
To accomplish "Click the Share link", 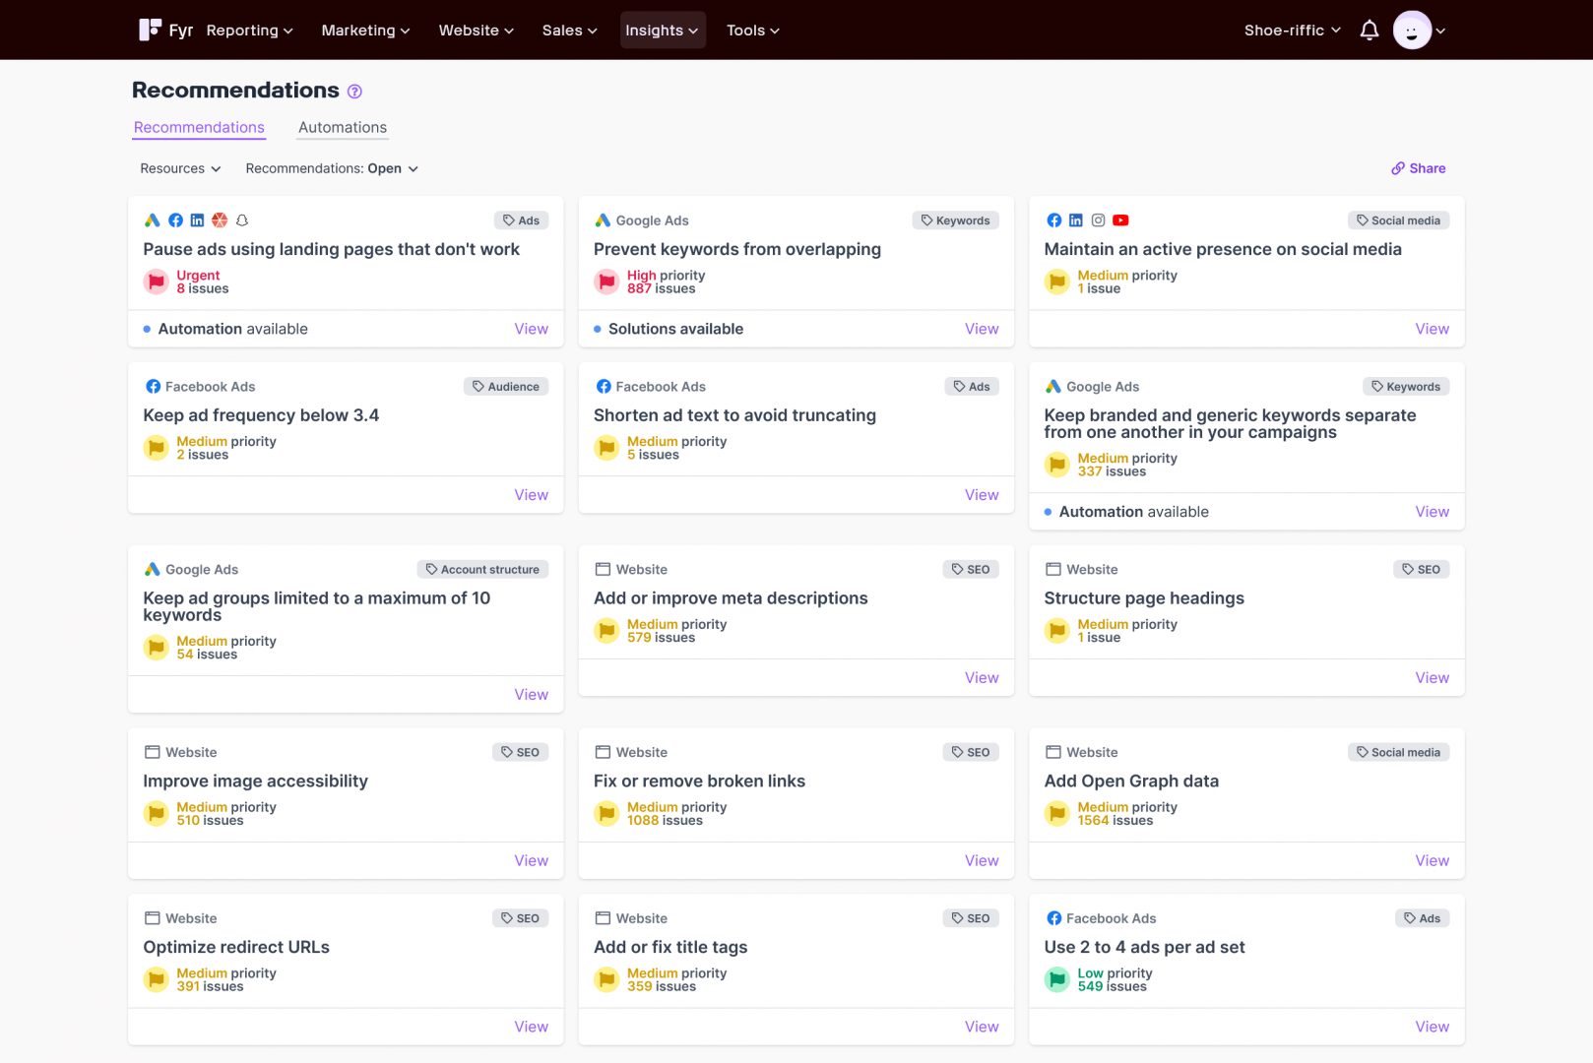I will point(1419,168).
